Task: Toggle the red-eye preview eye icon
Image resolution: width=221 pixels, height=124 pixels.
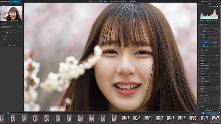Action: [125, 1]
